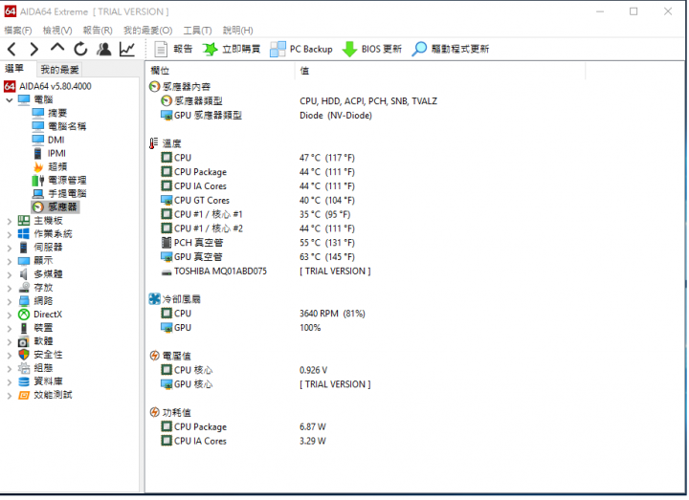Select PCH 真空管 temperature row

click(258, 243)
